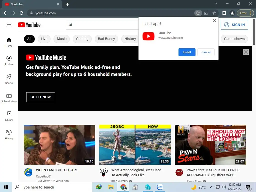Open Explore in the sidebar
The image size is (256, 192).
pos(9,60)
